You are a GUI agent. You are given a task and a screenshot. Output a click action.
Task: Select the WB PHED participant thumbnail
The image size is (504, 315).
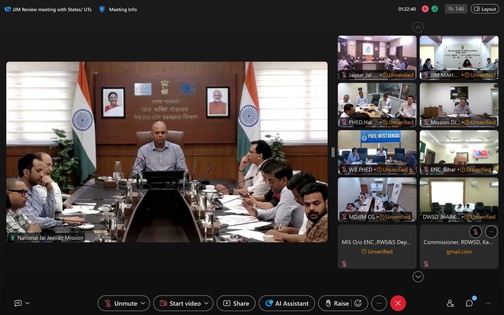click(377, 152)
